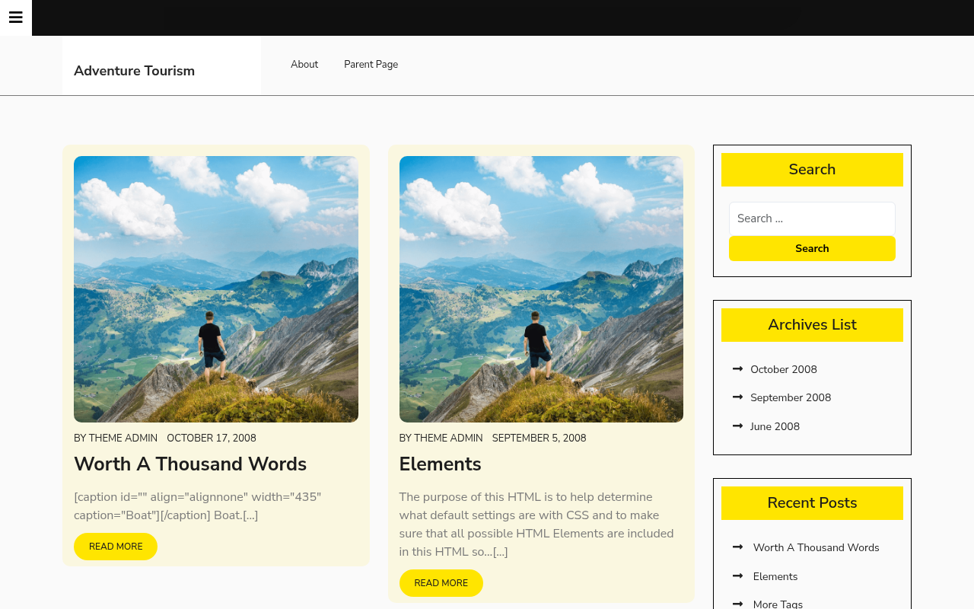
Task: Open Worth A Thousand Words in Recent Posts
Action: coord(816,547)
